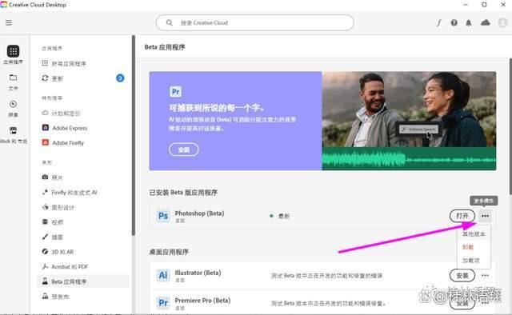This screenshot has height=315, width=512.
Task: Click the 桌面应用程序 section heading
Action: [x=169, y=252]
